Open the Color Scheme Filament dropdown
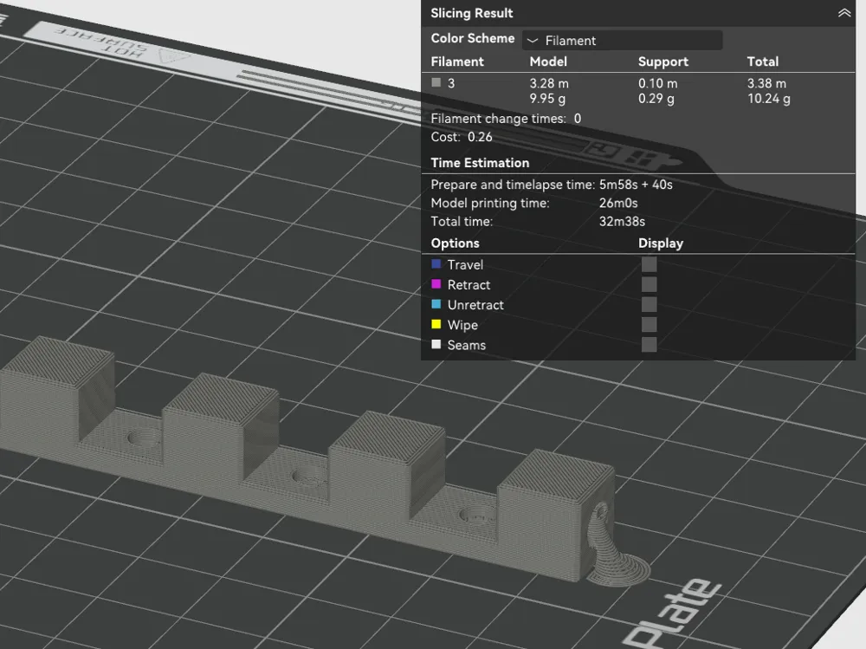 (x=623, y=41)
